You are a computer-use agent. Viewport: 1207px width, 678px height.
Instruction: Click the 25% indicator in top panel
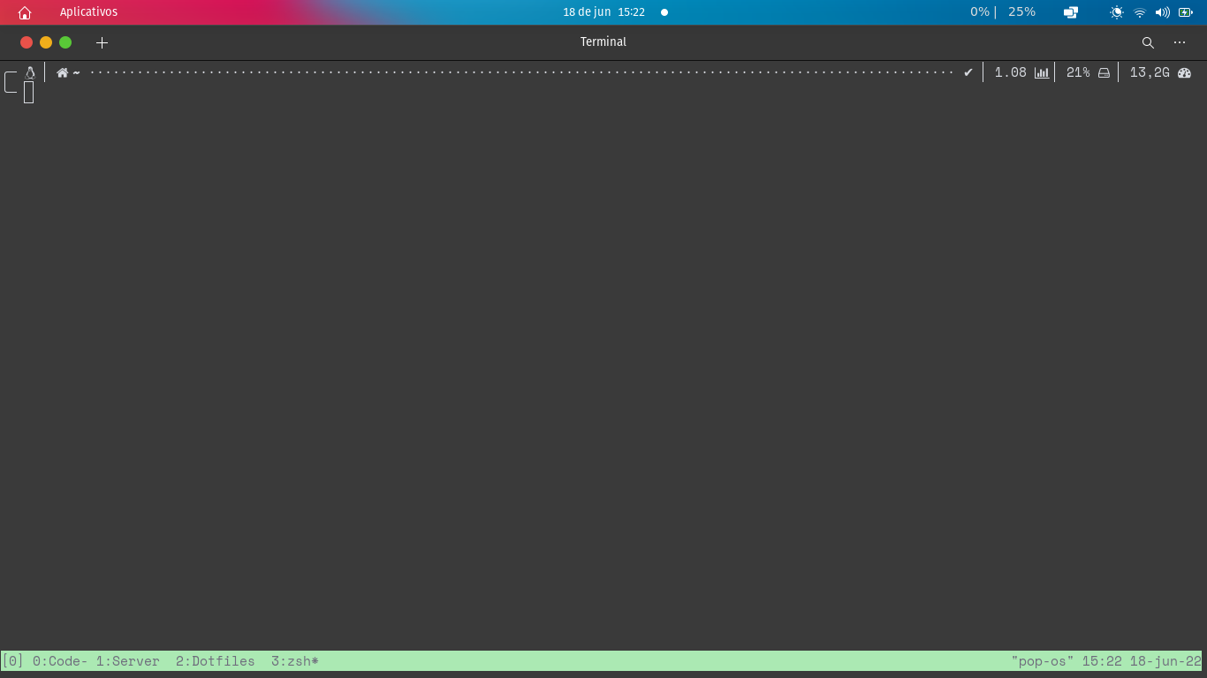pyautogui.click(x=1021, y=12)
